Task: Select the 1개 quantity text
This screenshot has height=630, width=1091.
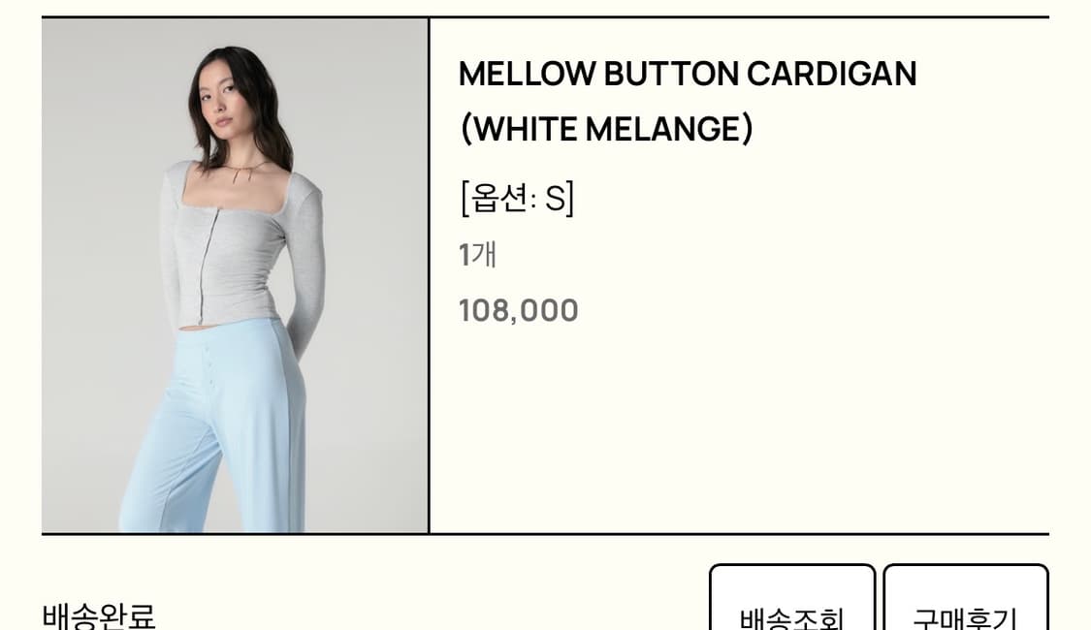Action: [475, 255]
